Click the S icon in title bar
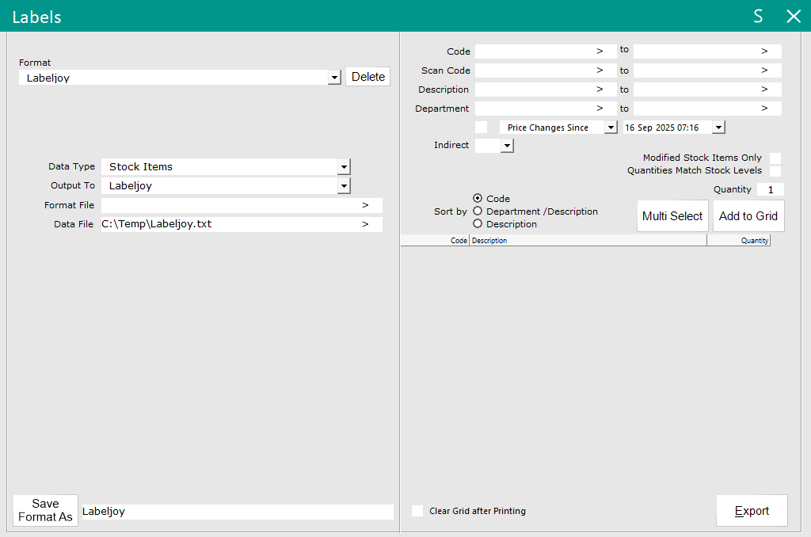 (758, 17)
